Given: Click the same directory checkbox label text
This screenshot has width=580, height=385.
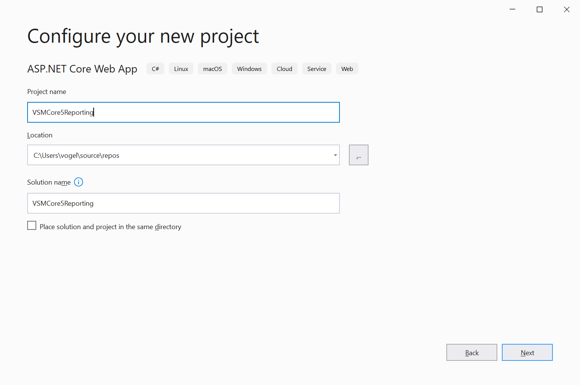Looking at the screenshot, I should tap(110, 227).
